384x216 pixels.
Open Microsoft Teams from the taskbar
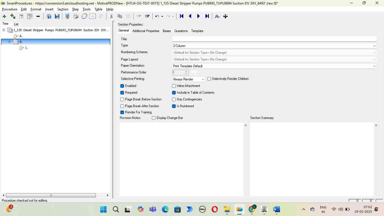coord(153,209)
